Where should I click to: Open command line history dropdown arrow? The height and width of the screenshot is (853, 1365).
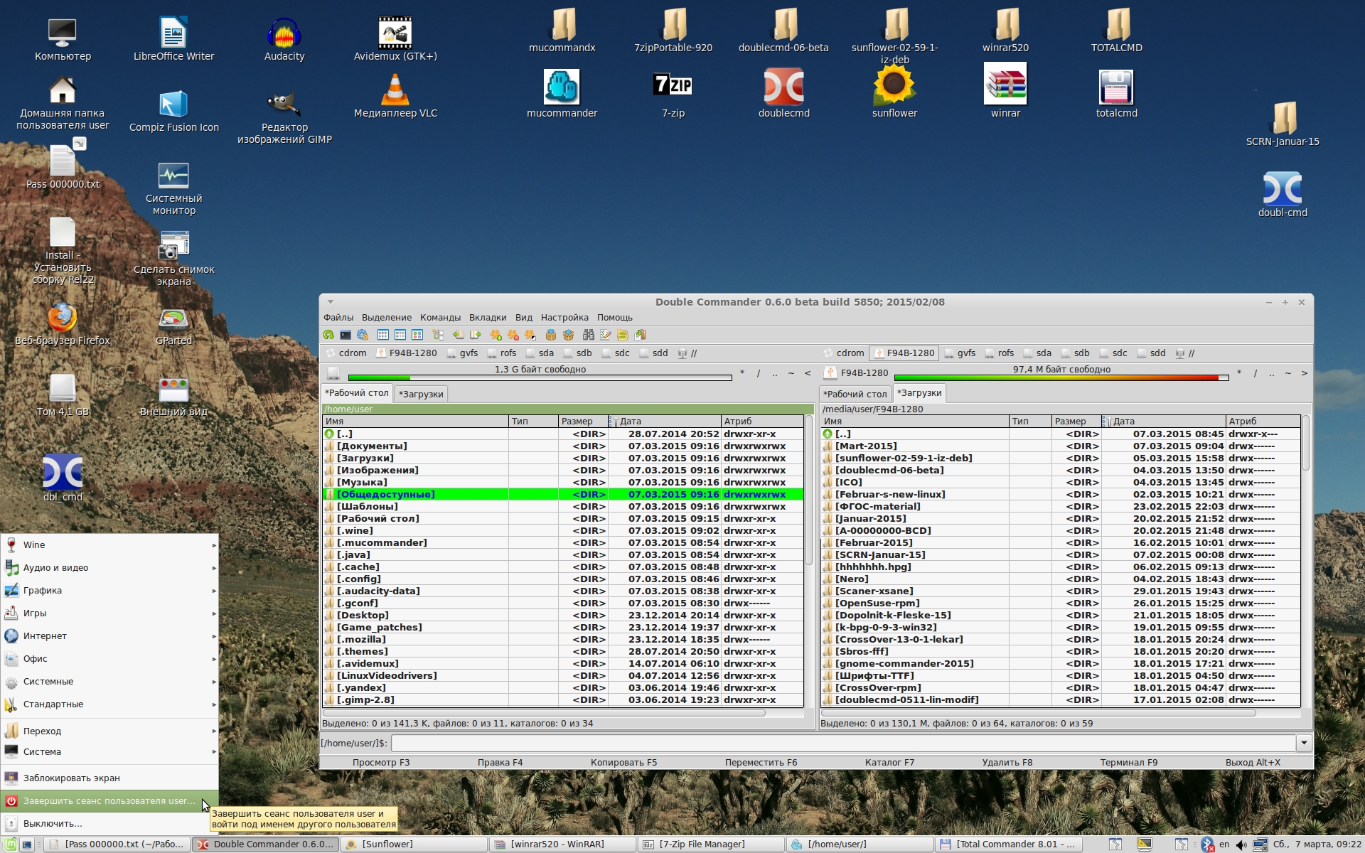click(x=1303, y=743)
